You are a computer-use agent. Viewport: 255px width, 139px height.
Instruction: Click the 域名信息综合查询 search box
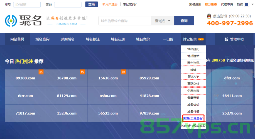(125, 21)
